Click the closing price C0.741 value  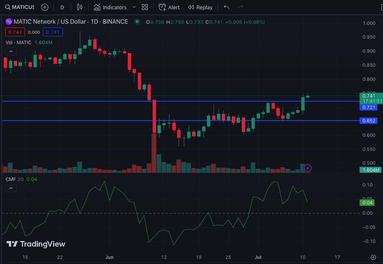click(x=214, y=22)
